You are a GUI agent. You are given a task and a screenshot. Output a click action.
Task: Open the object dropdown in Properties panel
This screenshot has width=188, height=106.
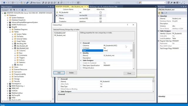tap(186, 10)
